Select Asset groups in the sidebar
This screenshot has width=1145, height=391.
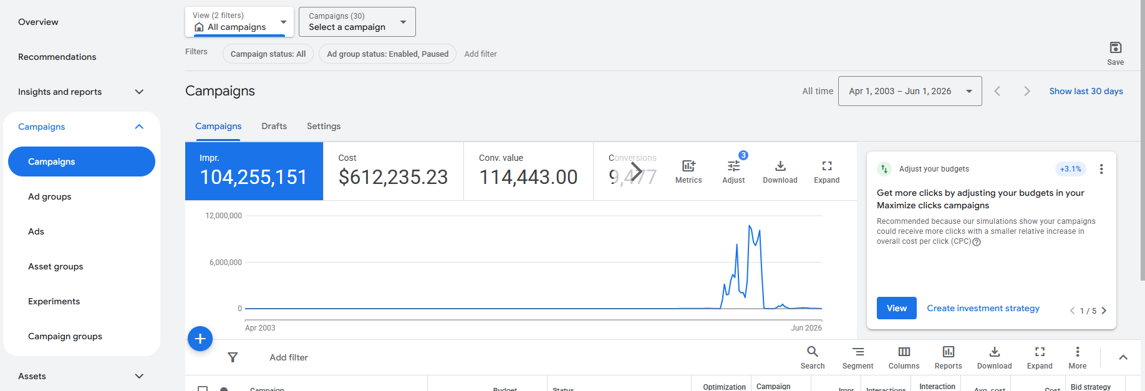[56, 266]
